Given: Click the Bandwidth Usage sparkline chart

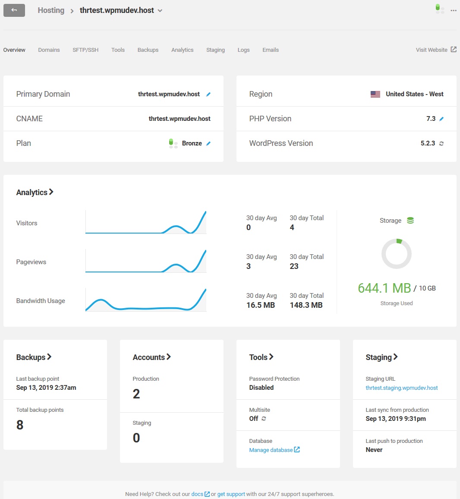Looking at the screenshot, I should pyautogui.click(x=146, y=300).
